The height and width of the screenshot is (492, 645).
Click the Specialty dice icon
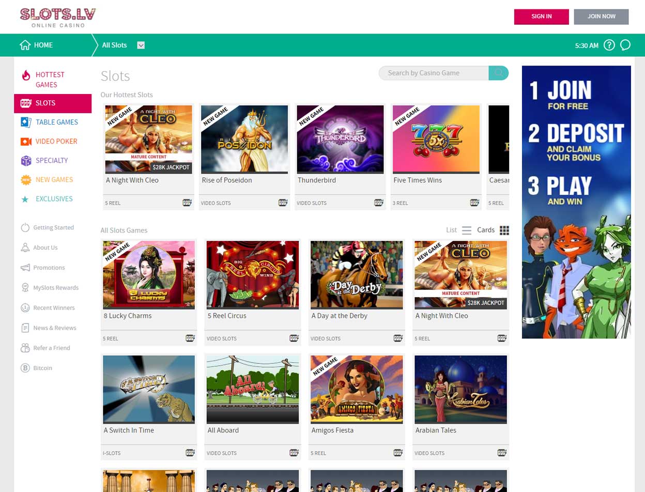(x=26, y=161)
